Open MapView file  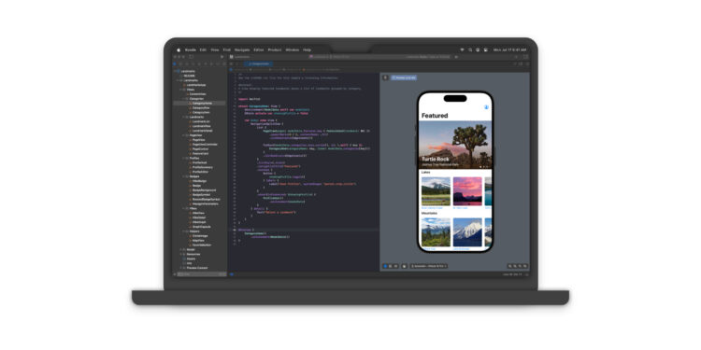[x=199, y=240]
